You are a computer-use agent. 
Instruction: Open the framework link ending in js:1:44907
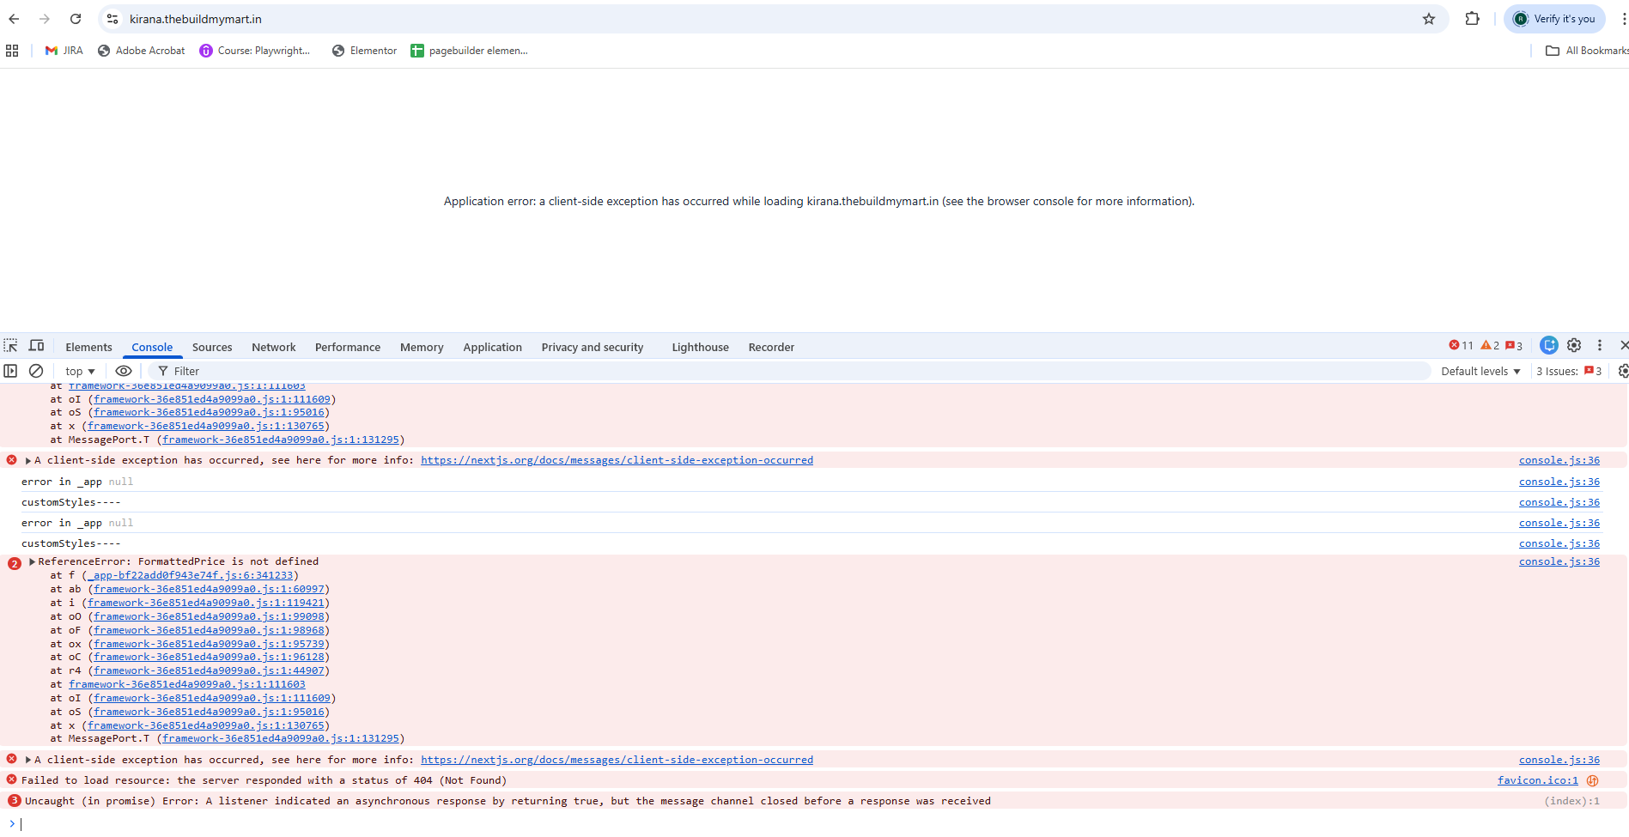tap(210, 670)
